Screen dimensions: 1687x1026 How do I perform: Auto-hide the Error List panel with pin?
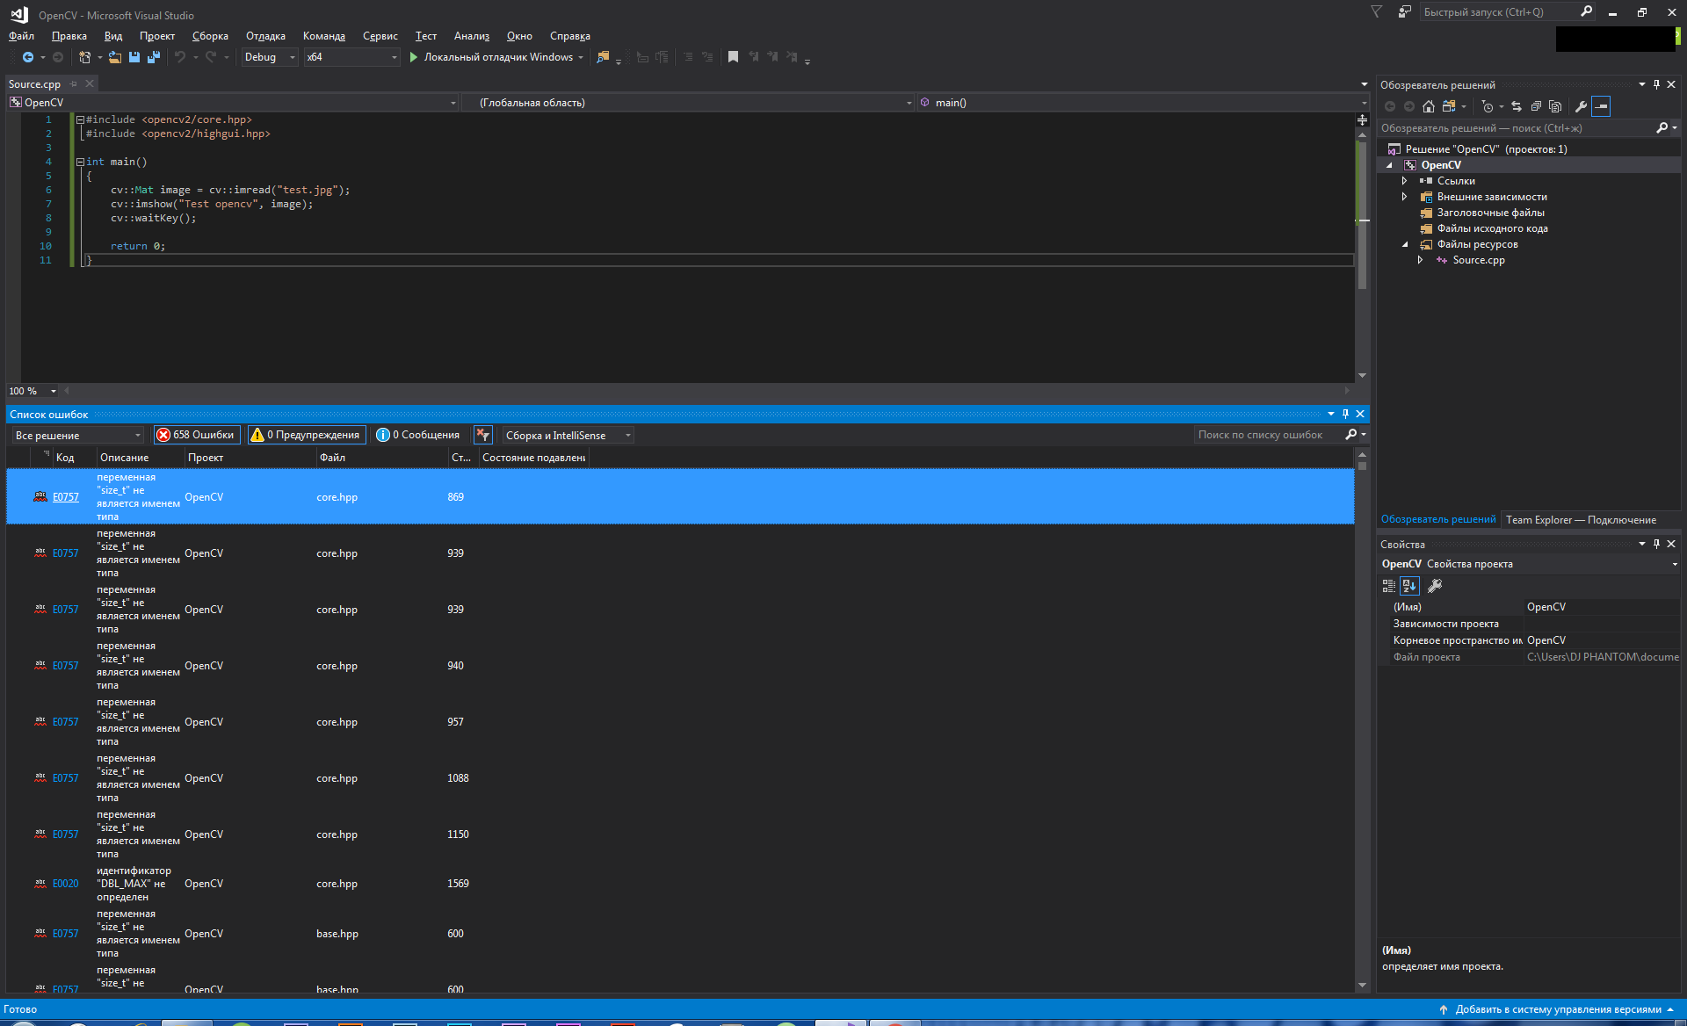tap(1345, 414)
